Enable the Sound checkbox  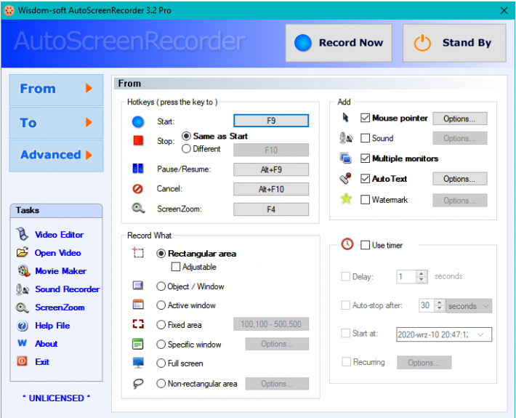point(365,138)
